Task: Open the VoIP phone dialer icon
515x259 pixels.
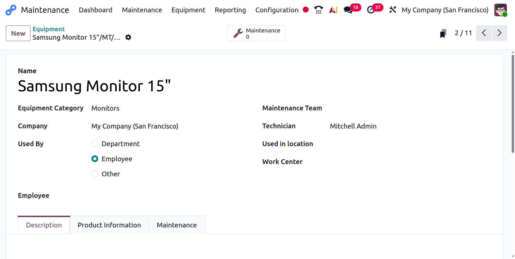Action: point(318,10)
